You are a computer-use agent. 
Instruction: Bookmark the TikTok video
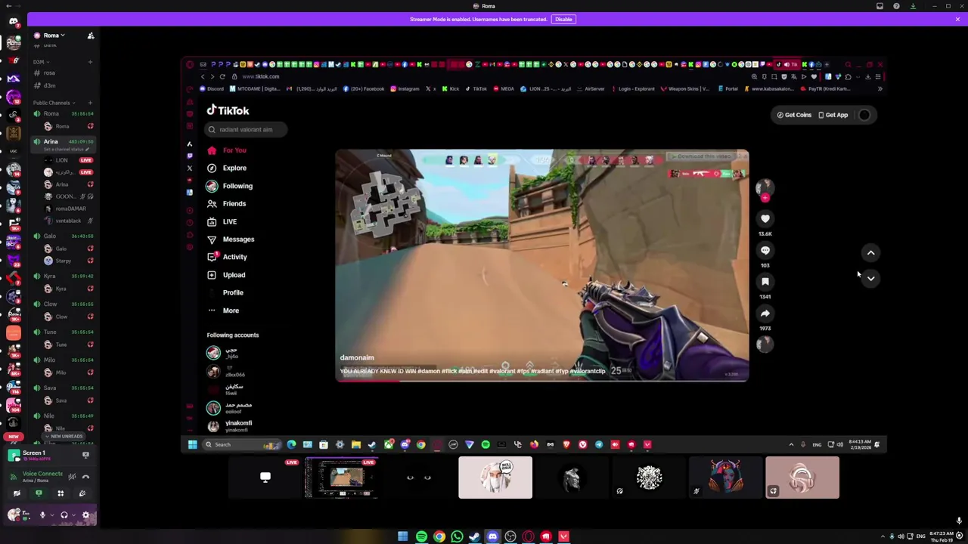click(x=765, y=281)
